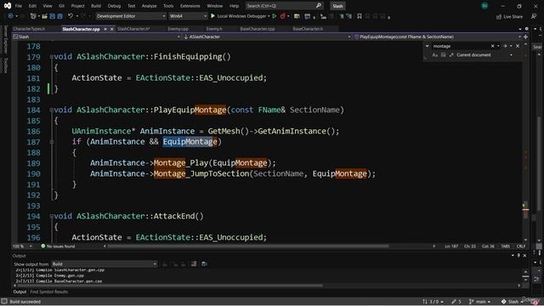
Task: Click Find Next arrow in find box
Action: click(505, 46)
